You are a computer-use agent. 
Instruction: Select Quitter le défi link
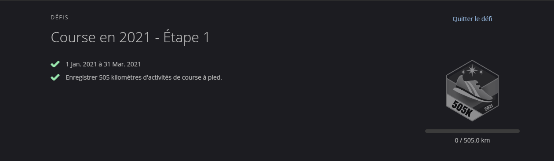472,19
